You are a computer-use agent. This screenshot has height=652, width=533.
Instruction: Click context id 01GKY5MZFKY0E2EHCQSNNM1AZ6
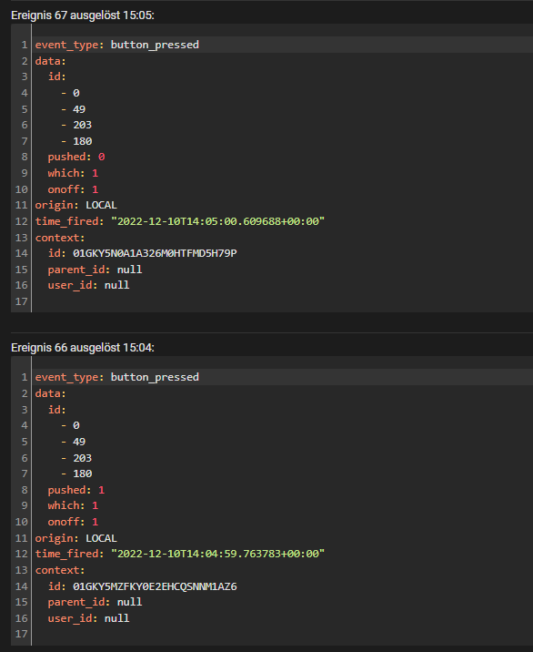click(x=155, y=586)
